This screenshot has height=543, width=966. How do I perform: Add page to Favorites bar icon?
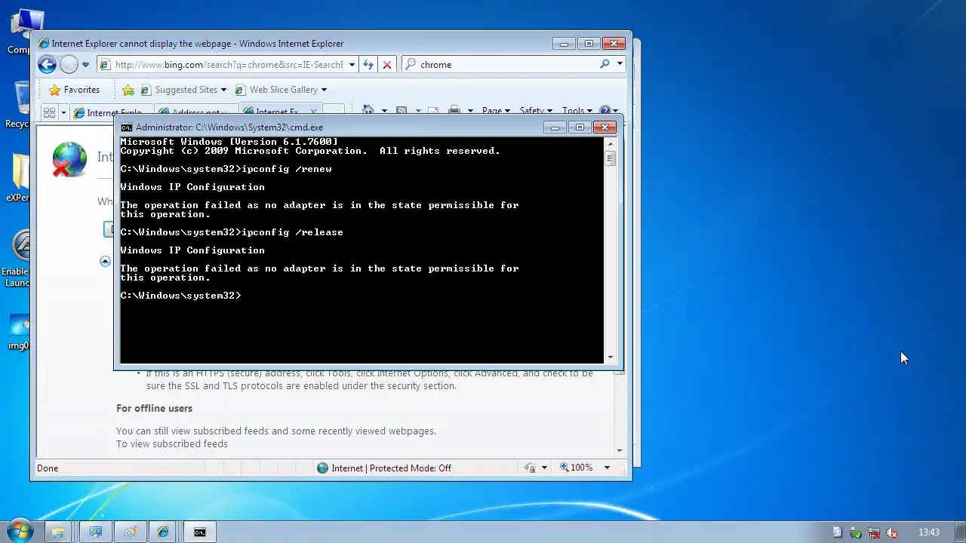point(128,90)
